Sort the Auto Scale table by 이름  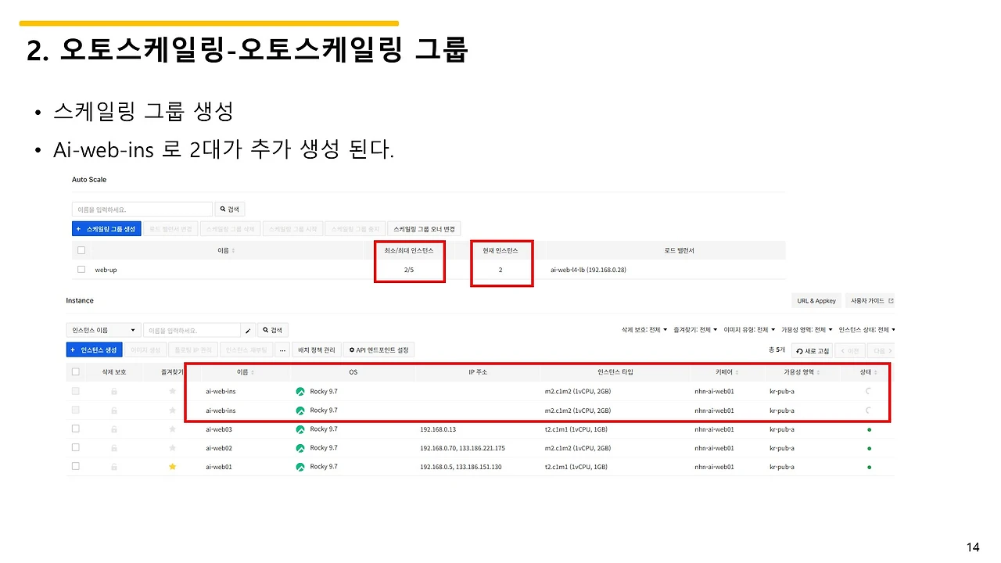(x=226, y=250)
